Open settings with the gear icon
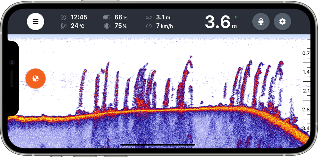318x157 pixels. coord(282,22)
